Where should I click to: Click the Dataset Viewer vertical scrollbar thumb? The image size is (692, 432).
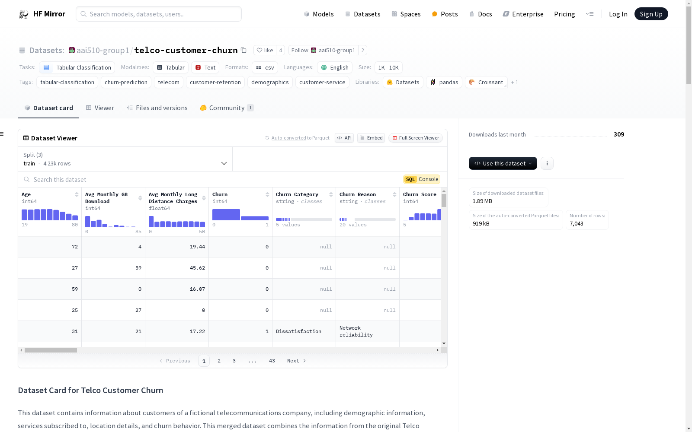(444, 200)
